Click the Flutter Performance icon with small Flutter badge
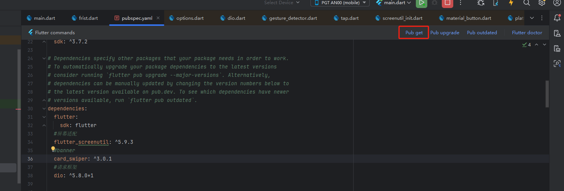The height and width of the screenshot is (191, 564). (x=496, y=3)
